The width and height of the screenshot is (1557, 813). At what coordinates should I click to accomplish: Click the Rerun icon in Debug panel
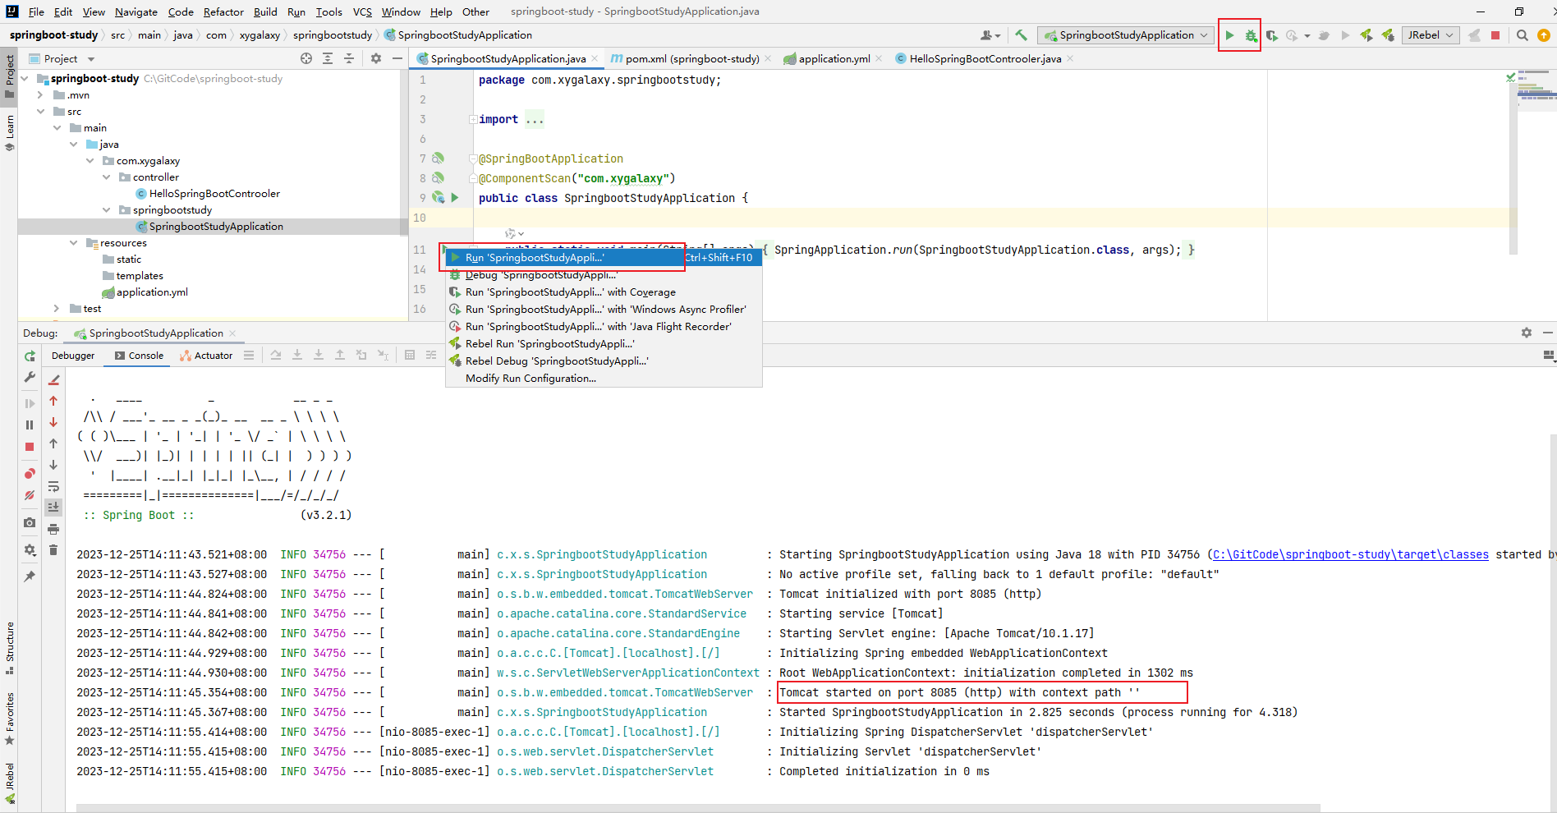pos(30,356)
